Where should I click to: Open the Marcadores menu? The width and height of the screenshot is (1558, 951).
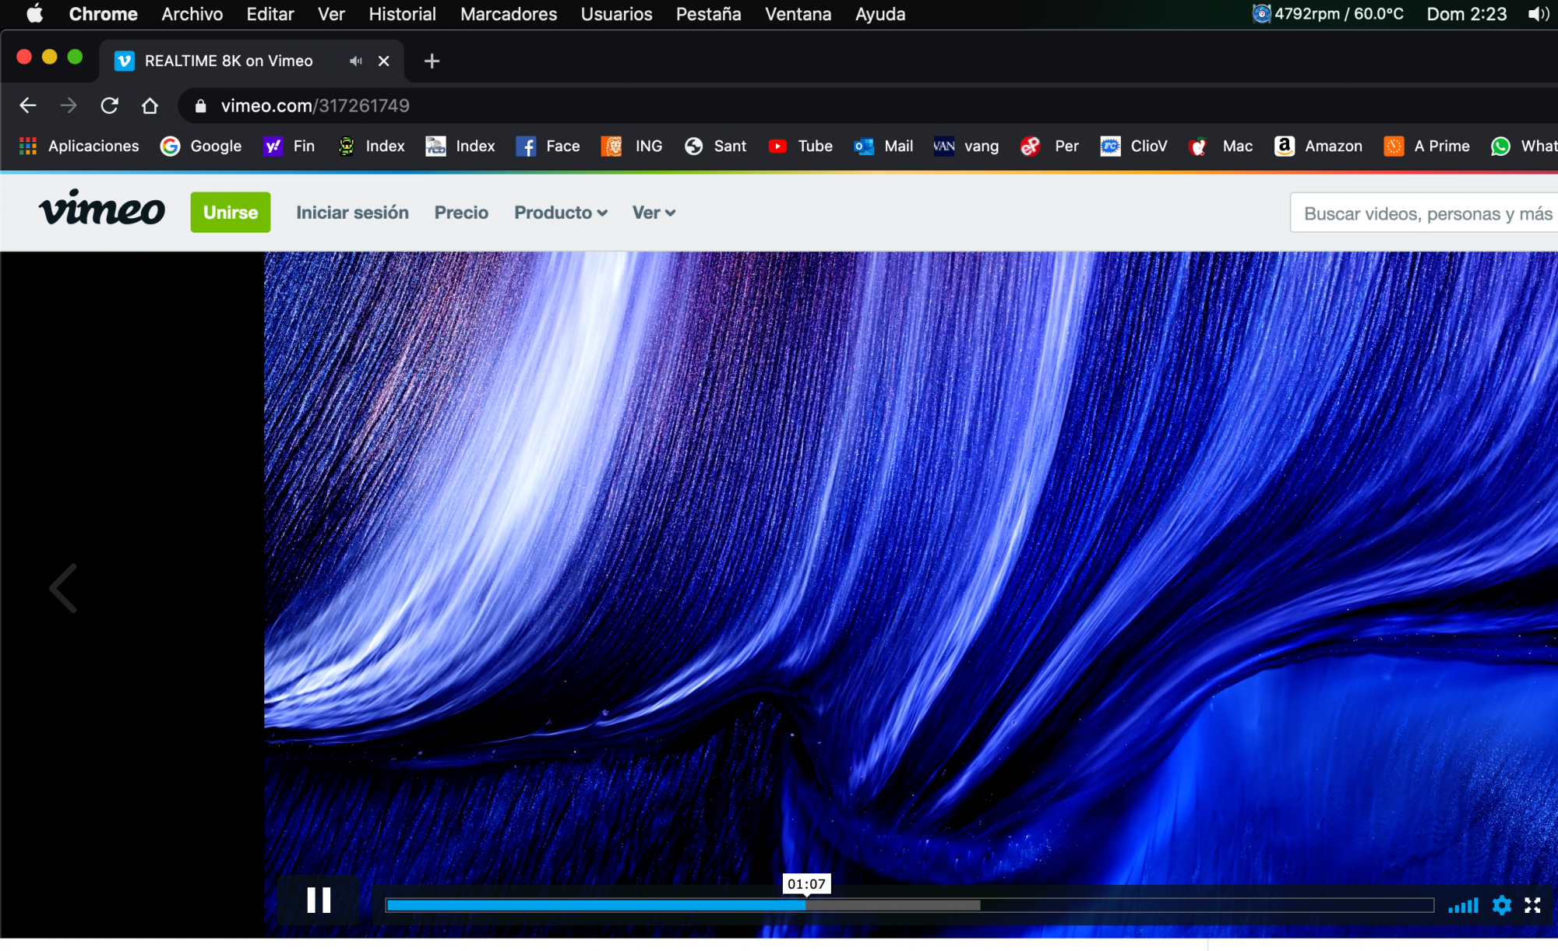pyautogui.click(x=508, y=14)
